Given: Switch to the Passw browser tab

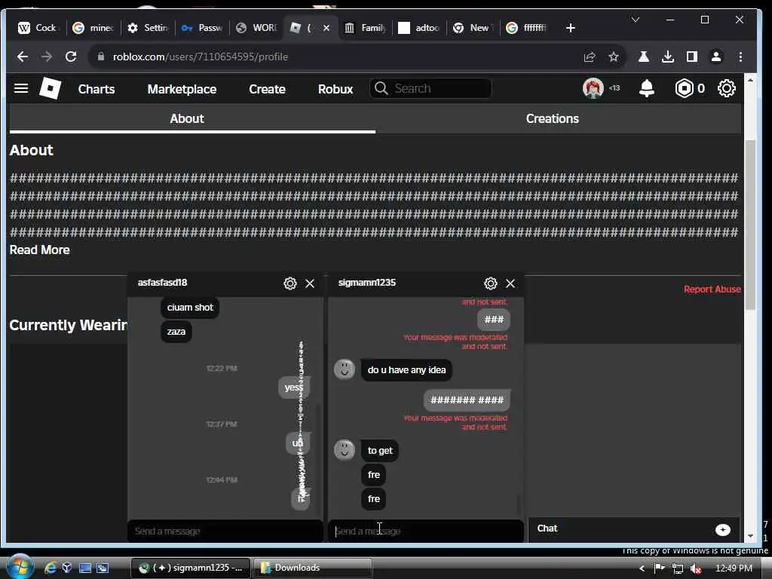Looking at the screenshot, I should 202,28.
